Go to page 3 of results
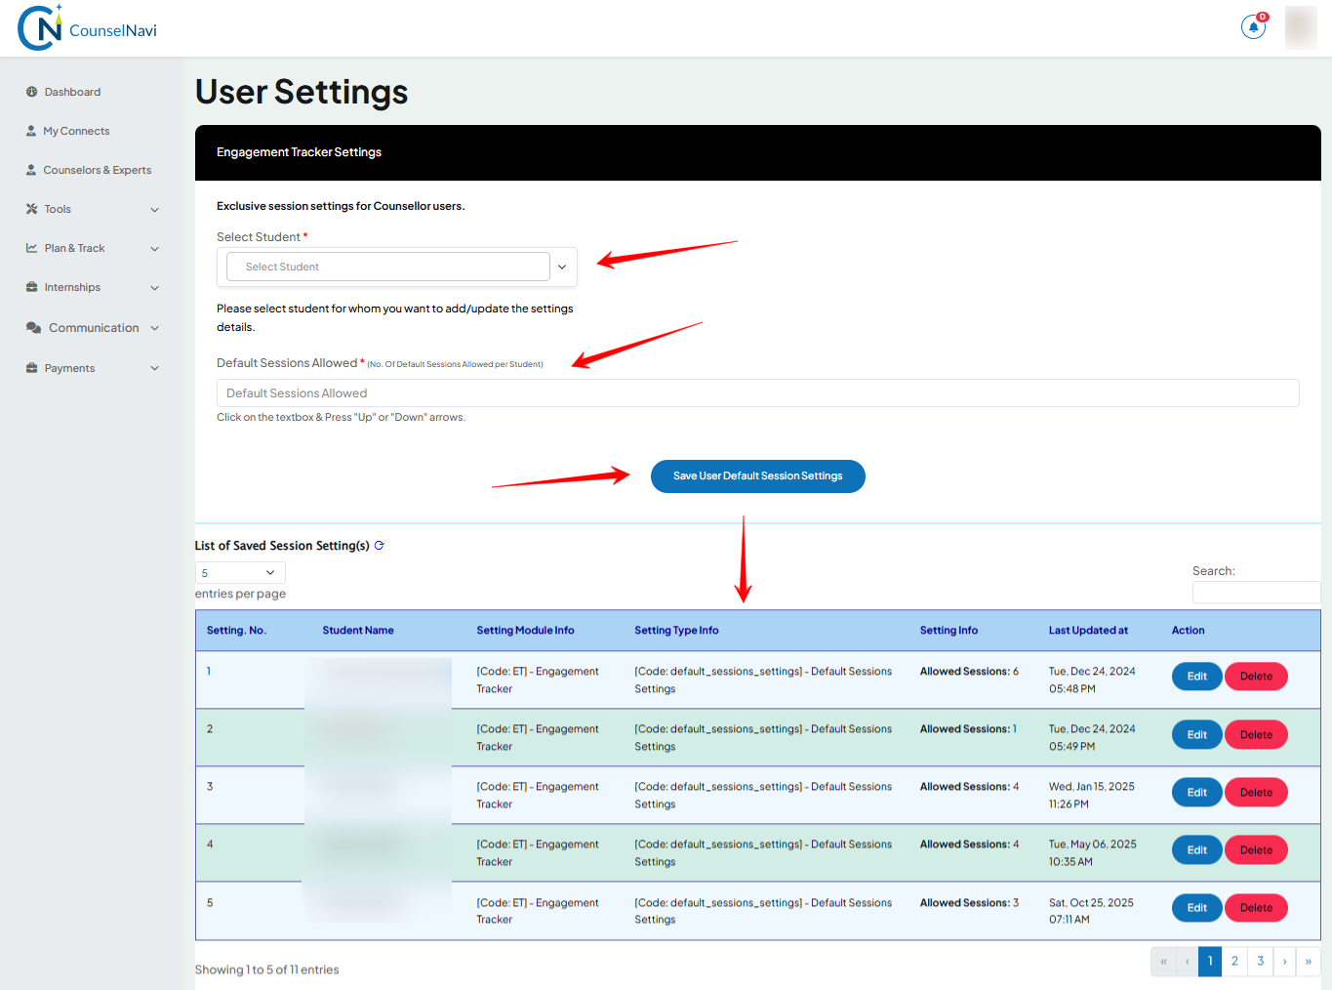1332x990 pixels. point(1260,961)
